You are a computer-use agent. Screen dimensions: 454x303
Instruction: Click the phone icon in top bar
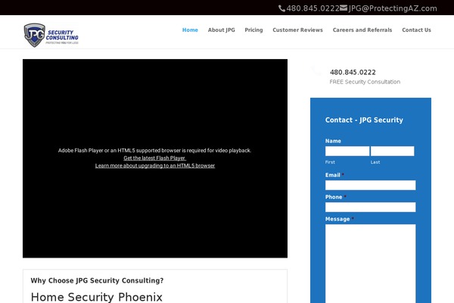281,8
